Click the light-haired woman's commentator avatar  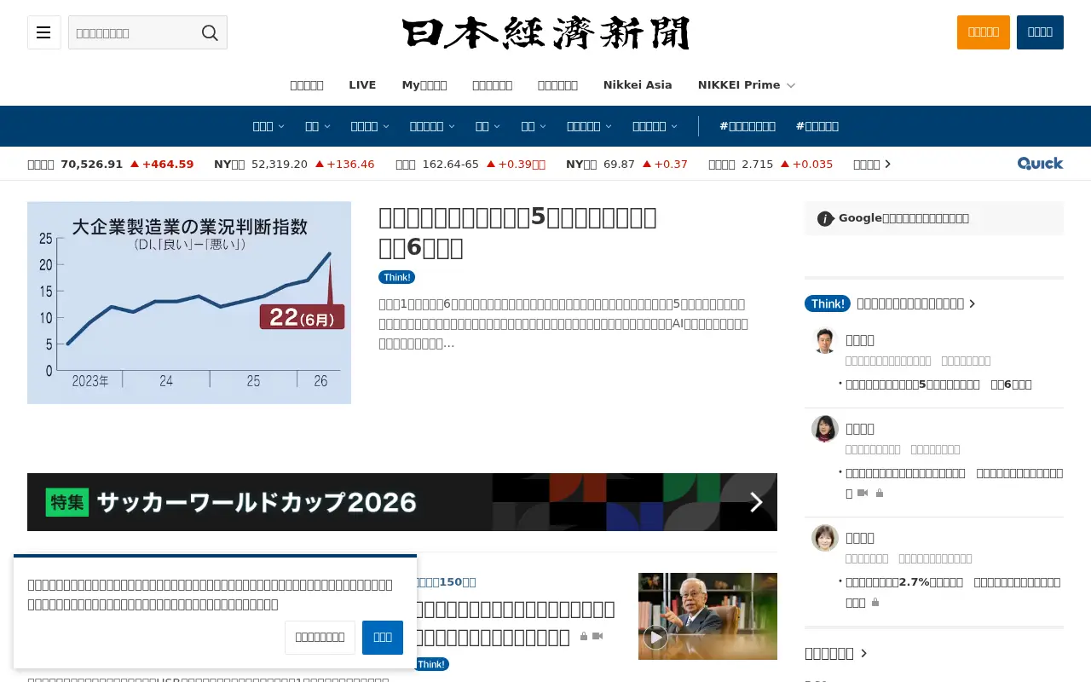[824, 538]
